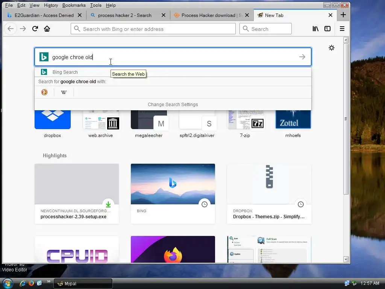Close the Process Hacker download tab

tap(247, 15)
